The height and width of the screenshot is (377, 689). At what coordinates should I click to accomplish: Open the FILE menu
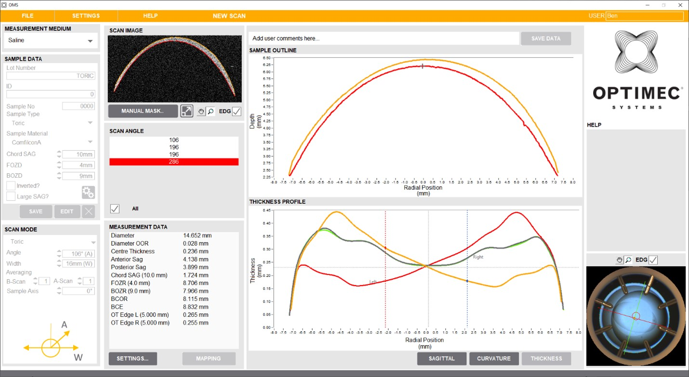(x=27, y=15)
